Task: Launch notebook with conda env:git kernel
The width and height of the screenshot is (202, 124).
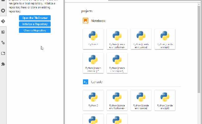Action: [165, 39]
